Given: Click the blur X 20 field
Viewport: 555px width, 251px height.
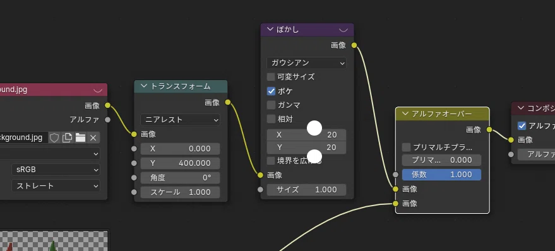Looking at the screenshot, I should coord(306,135).
